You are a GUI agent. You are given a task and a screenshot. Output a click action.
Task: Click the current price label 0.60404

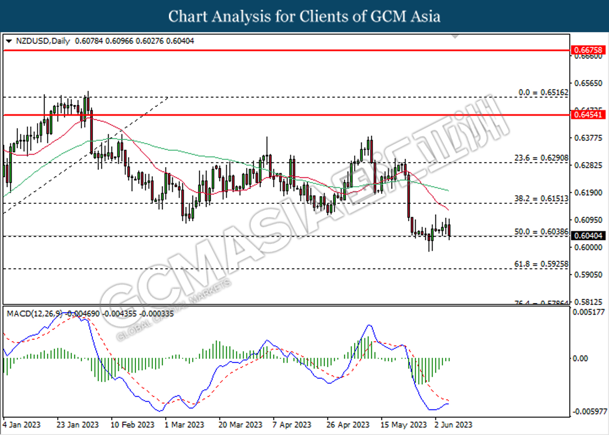pos(588,236)
